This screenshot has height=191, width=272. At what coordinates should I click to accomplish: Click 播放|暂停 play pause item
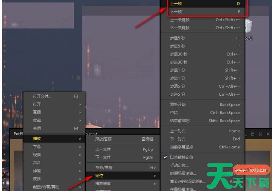click(123, 139)
